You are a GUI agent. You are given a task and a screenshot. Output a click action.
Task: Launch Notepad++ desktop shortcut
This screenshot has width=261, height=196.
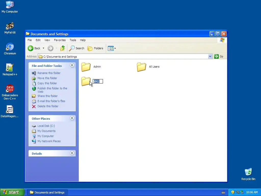coord(10,70)
